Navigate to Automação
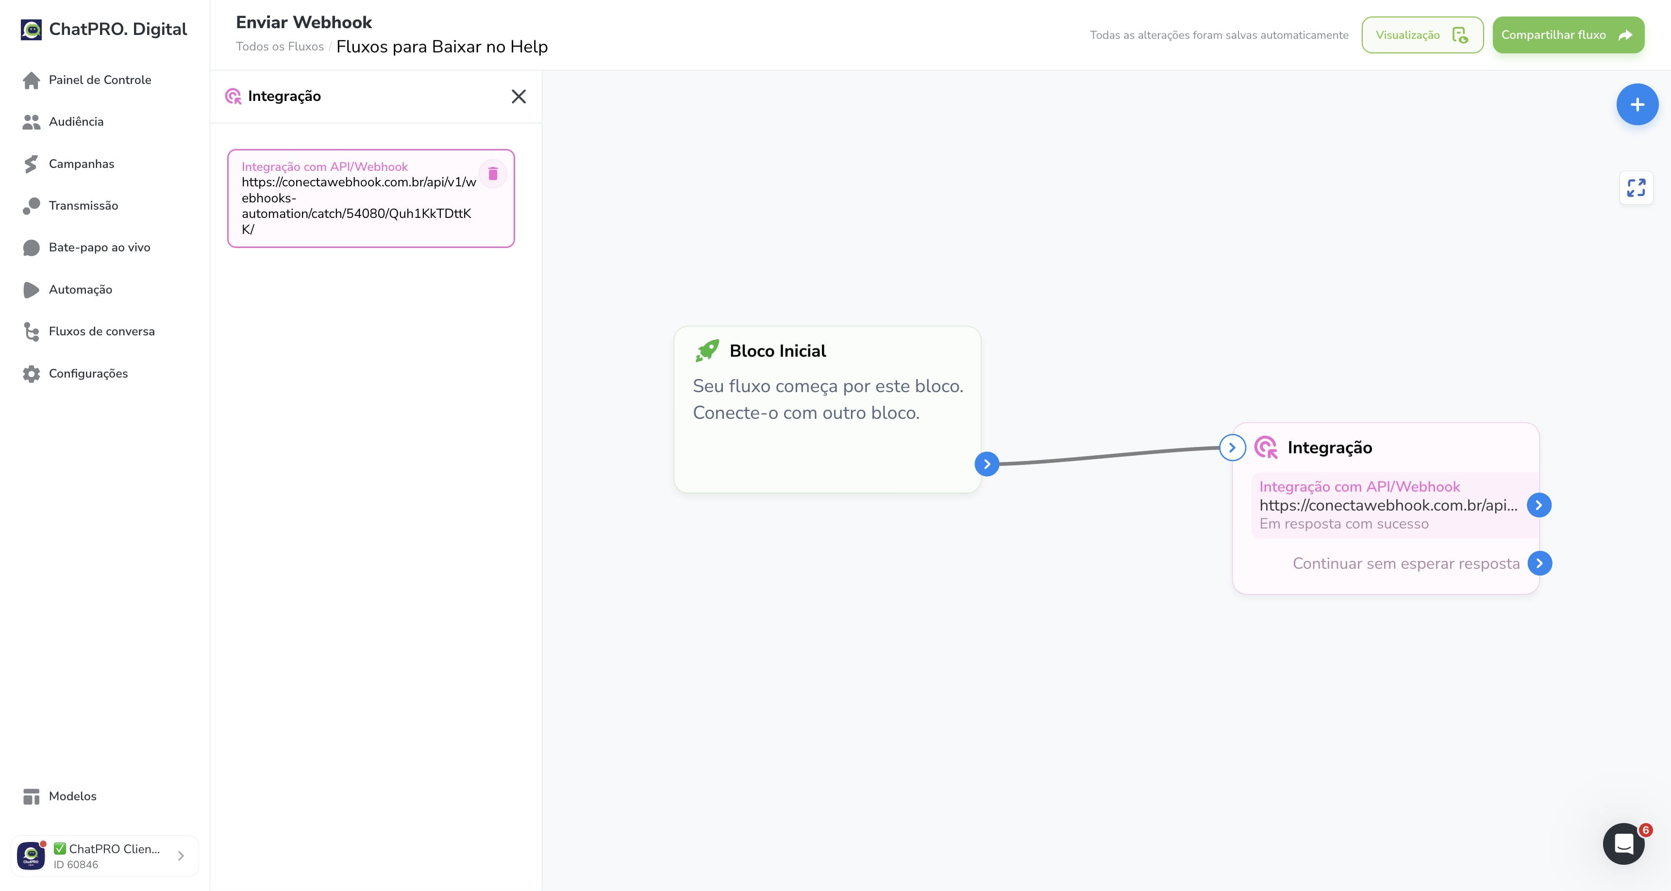Screen dimensions: 1671x891 [x=81, y=289]
